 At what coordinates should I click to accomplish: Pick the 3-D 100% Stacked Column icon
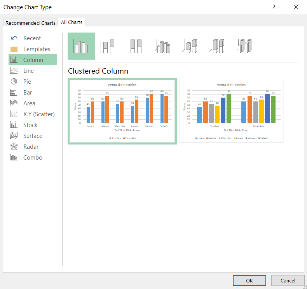coord(217,46)
